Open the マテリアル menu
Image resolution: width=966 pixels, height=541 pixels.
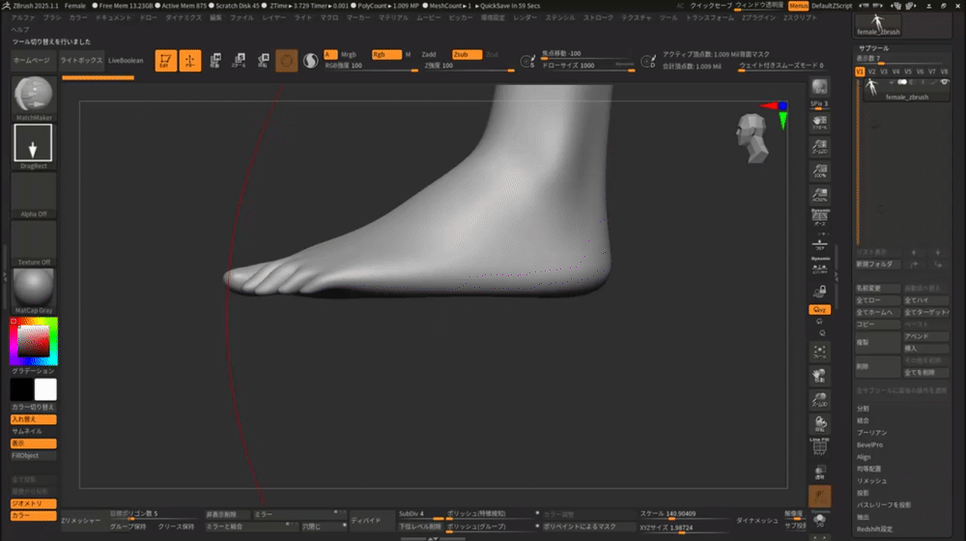(x=393, y=17)
